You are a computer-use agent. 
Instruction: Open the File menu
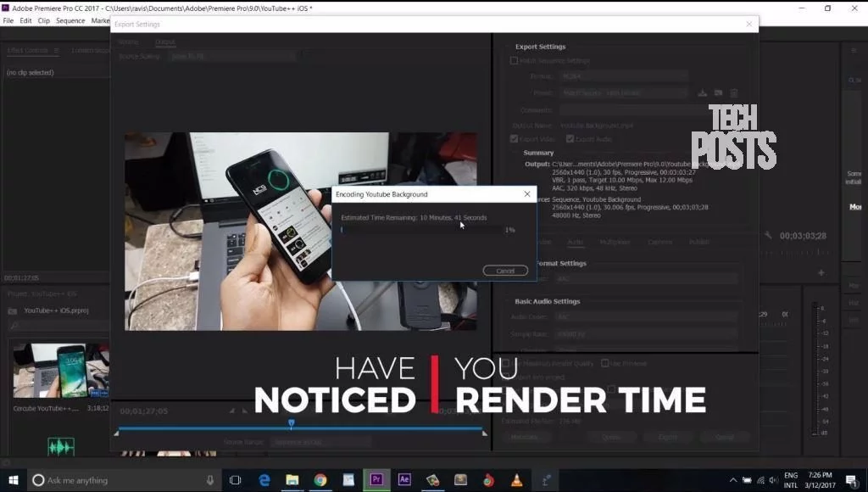click(x=8, y=20)
